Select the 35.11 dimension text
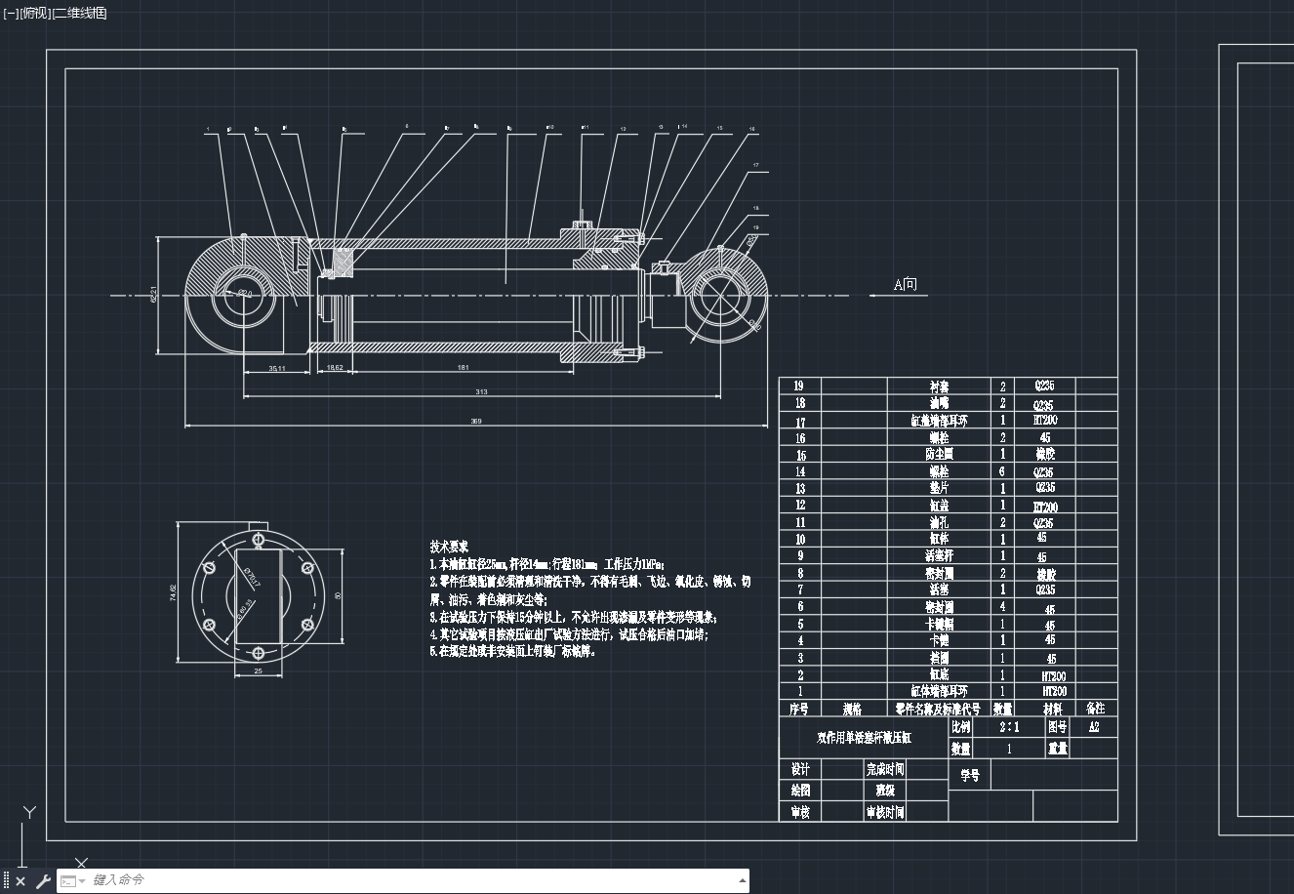The image size is (1294, 894). point(276,368)
